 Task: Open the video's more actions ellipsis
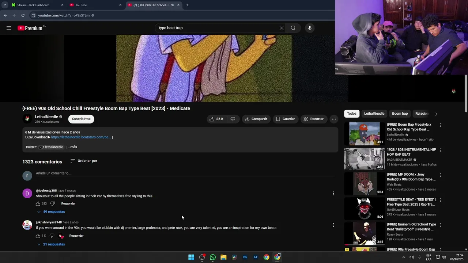point(334,119)
